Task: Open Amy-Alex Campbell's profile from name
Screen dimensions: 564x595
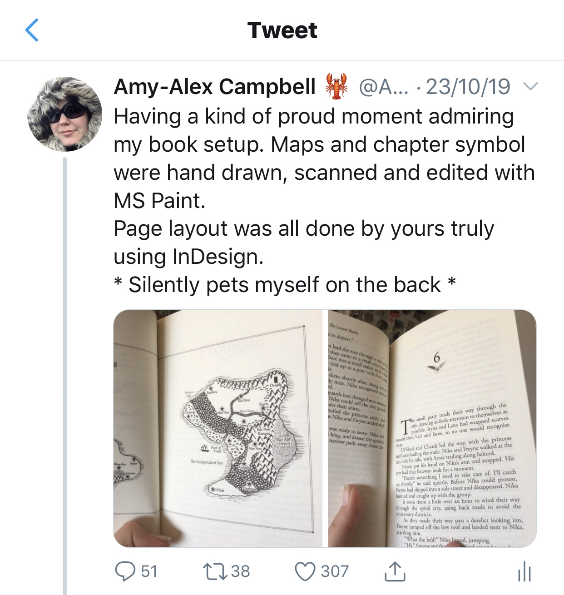Action: (x=215, y=86)
